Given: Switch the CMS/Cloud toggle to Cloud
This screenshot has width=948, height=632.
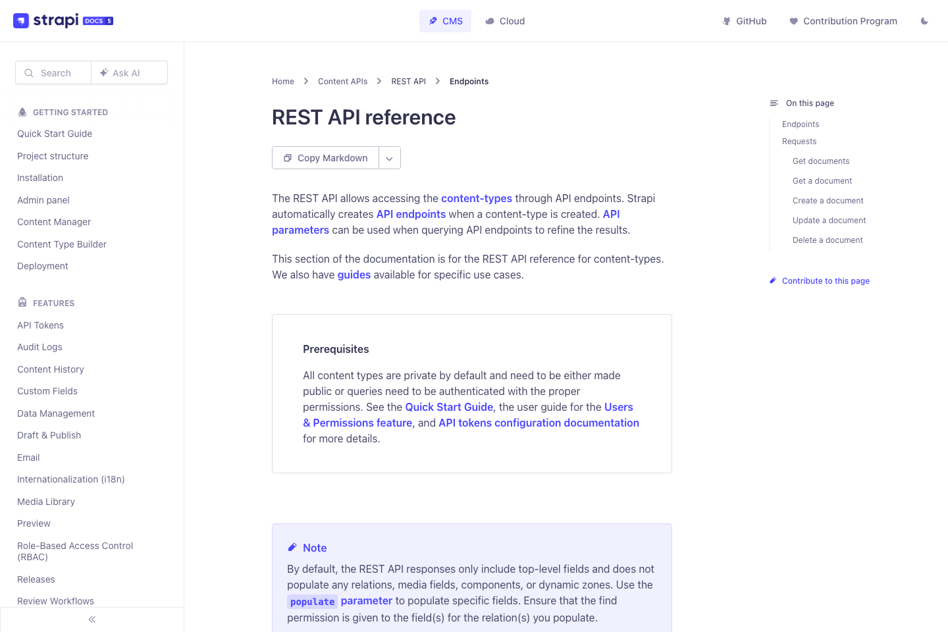Looking at the screenshot, I should [x=505, y=20].
